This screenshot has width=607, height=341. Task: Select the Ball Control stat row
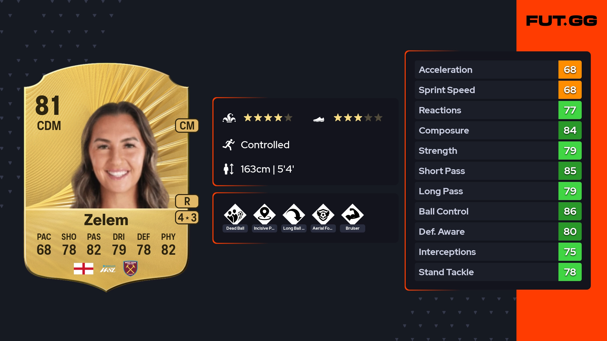498,211
